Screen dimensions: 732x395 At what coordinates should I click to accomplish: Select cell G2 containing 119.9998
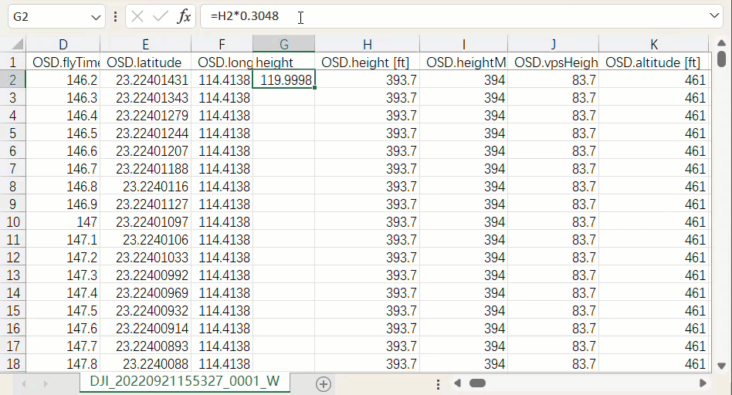click(x=283, y=79)
